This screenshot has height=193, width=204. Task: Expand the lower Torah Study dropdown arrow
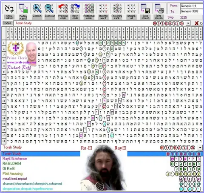pos(200,148)
